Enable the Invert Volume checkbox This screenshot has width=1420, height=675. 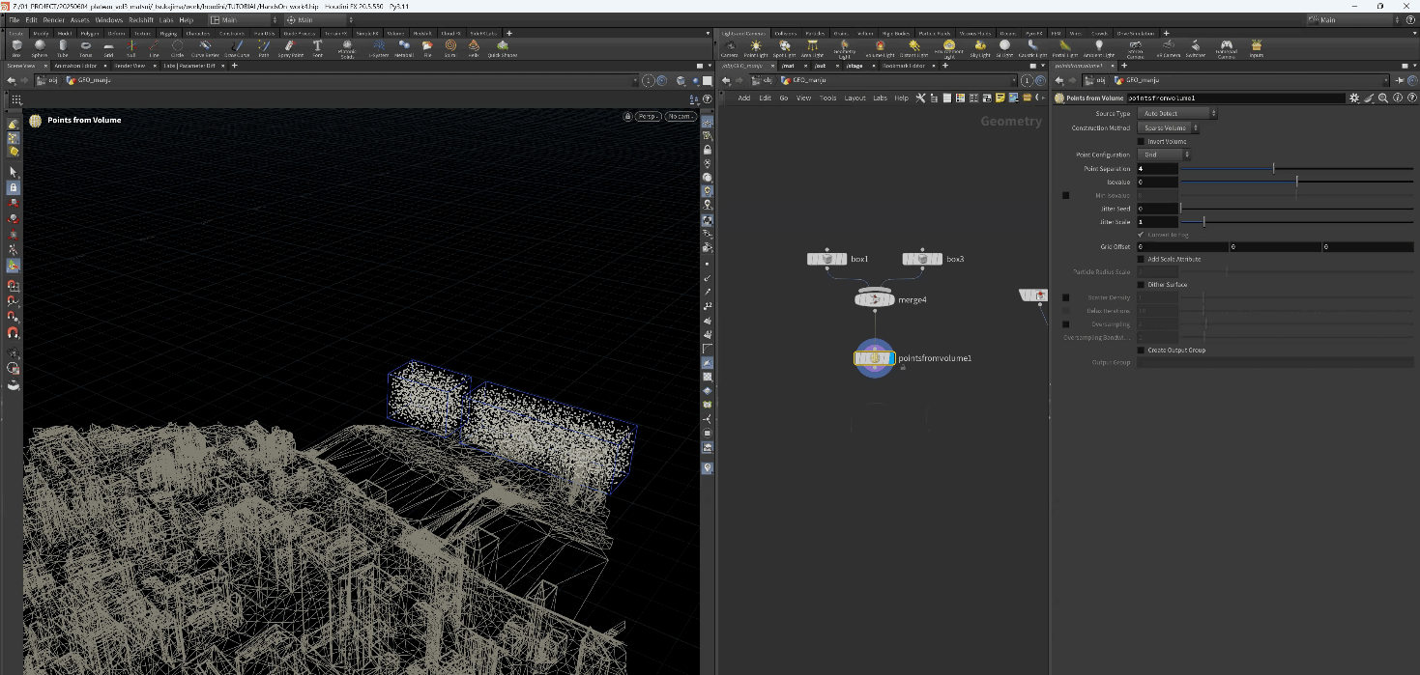[x=1141, y=141]
